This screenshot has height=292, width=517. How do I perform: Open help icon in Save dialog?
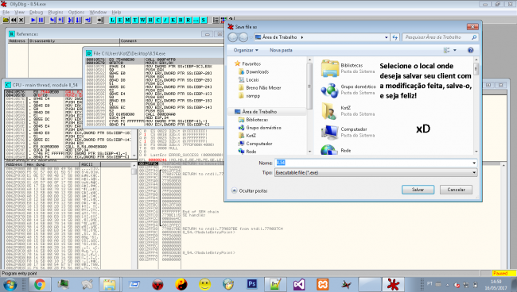pyautogui.click(x=471, y=50)
